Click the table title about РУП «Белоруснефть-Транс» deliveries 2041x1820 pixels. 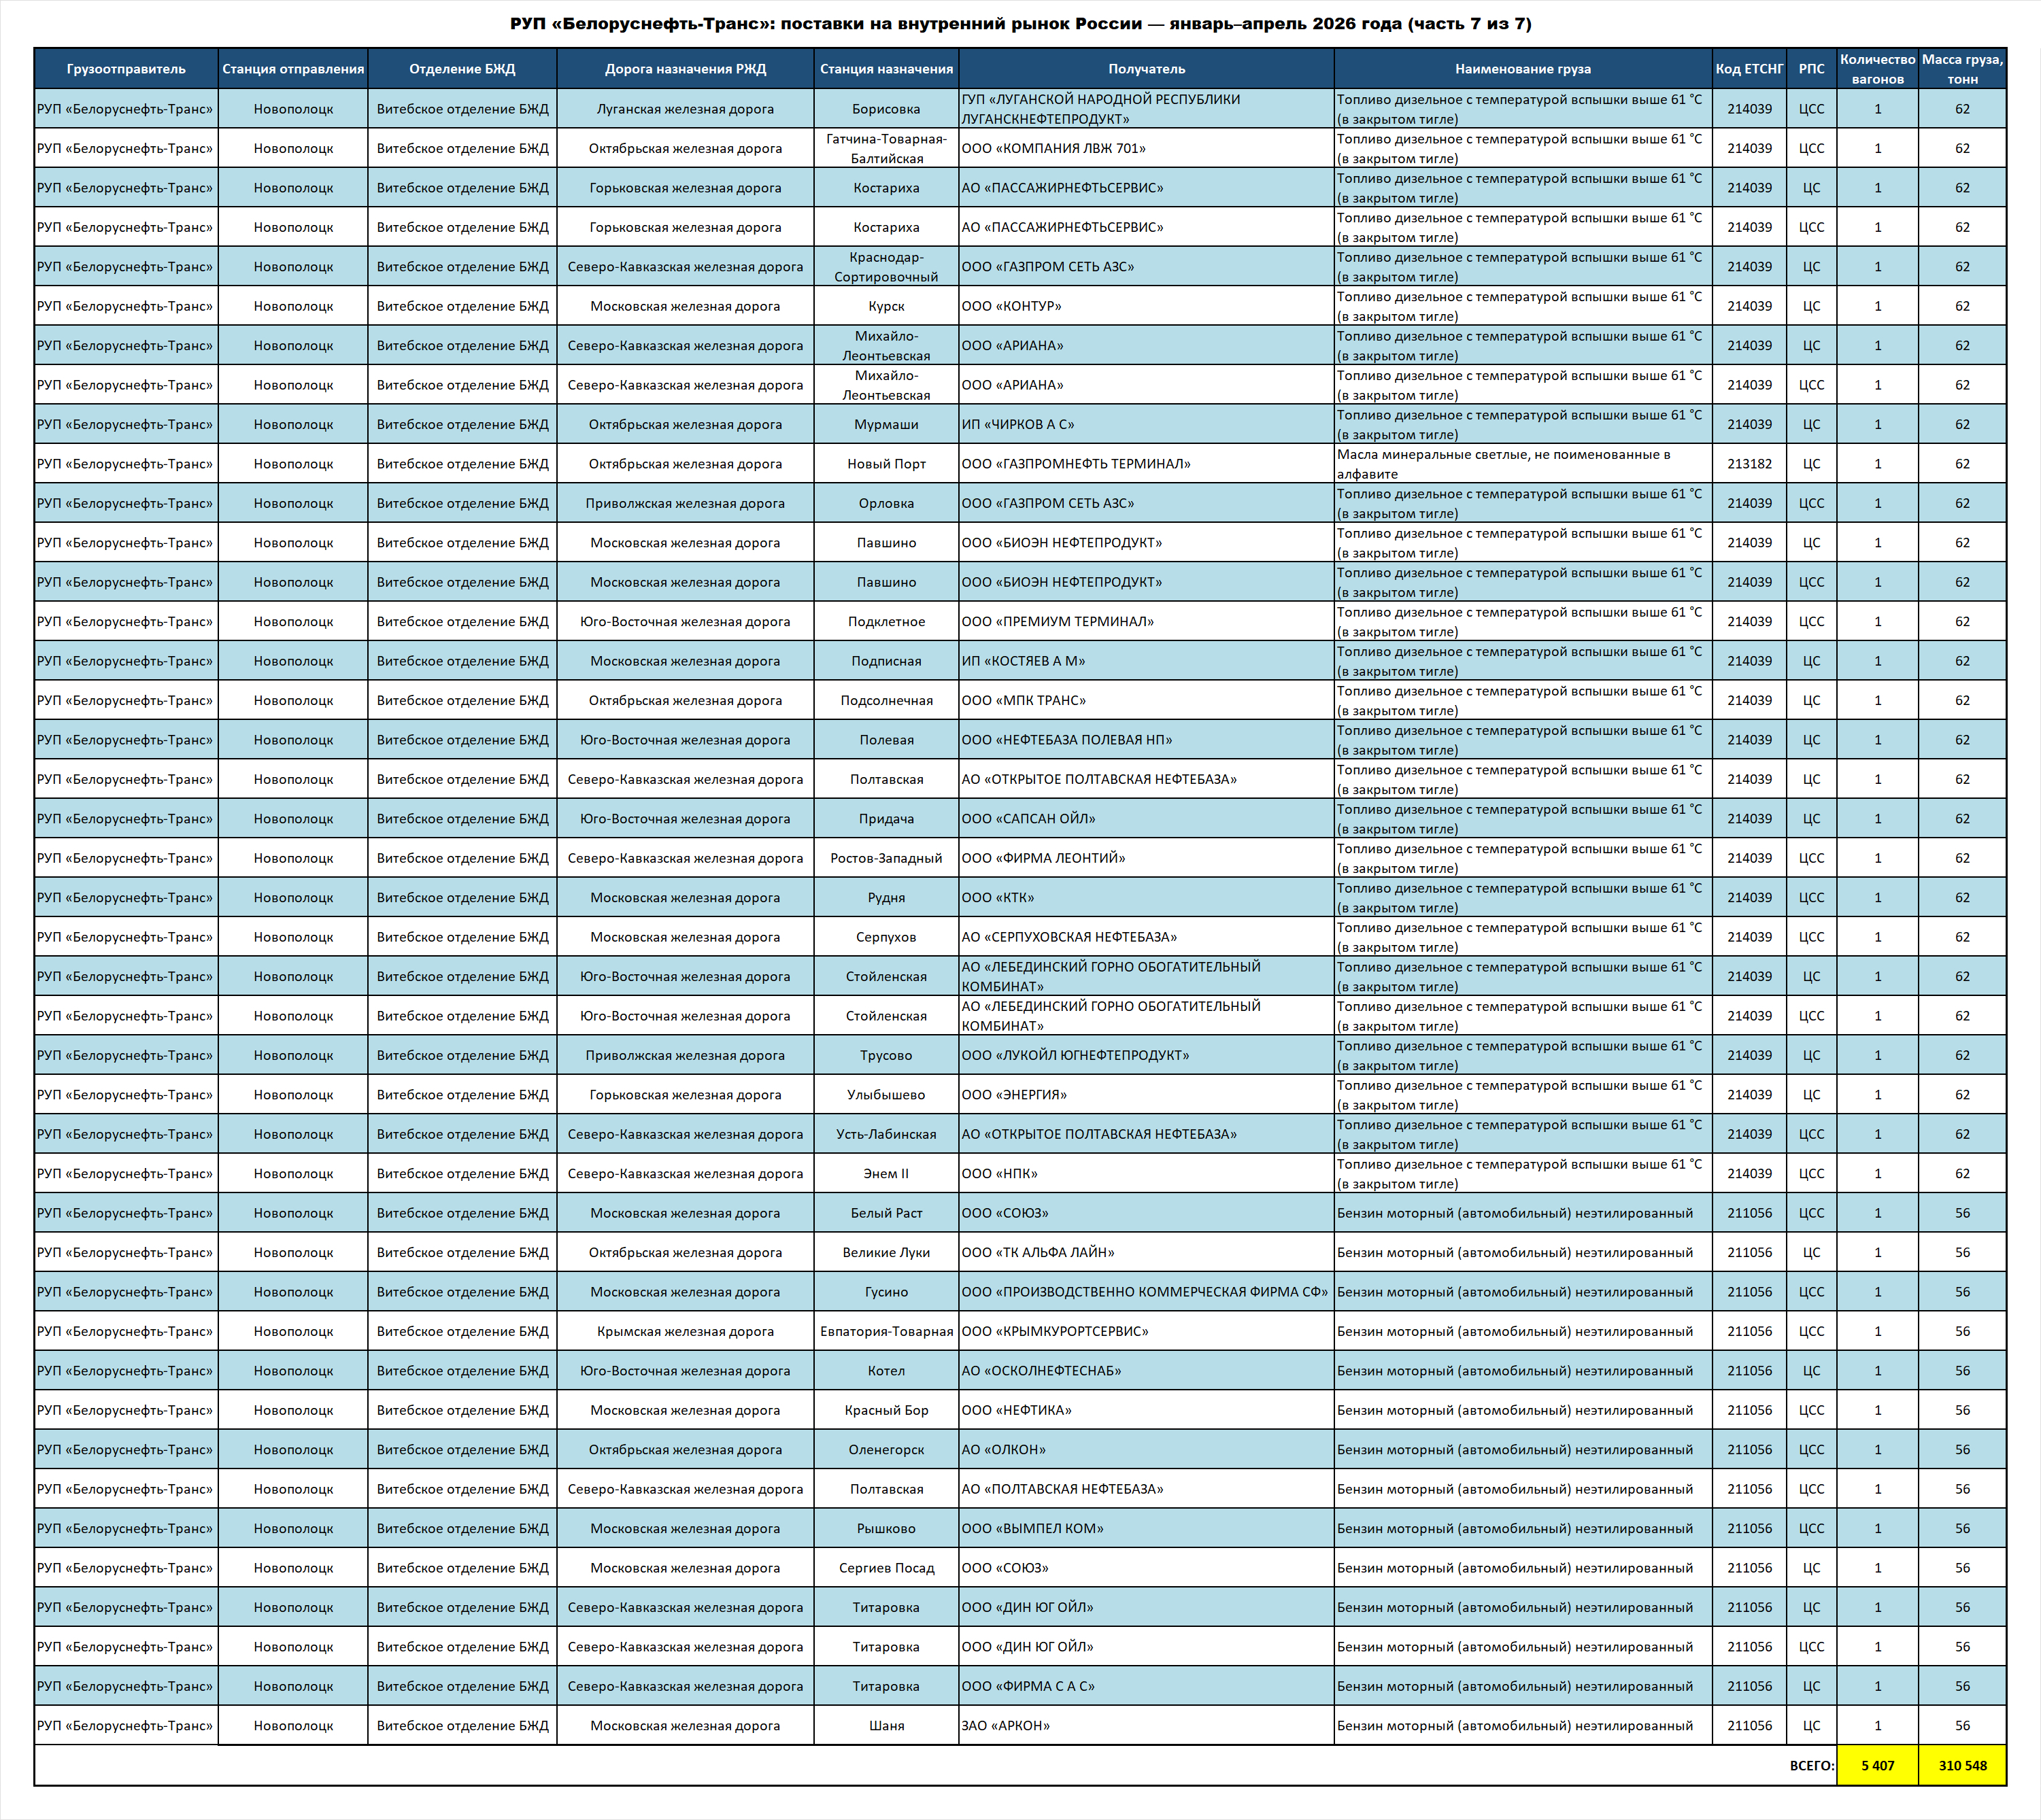coord(1020,24)
